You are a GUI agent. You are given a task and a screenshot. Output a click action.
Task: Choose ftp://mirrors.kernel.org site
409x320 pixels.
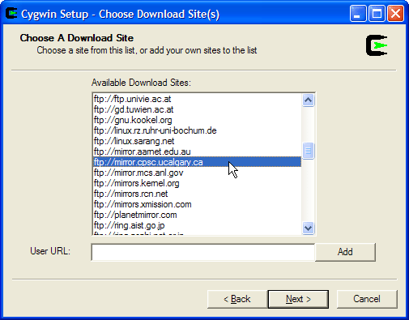click(x=197, y=183)
